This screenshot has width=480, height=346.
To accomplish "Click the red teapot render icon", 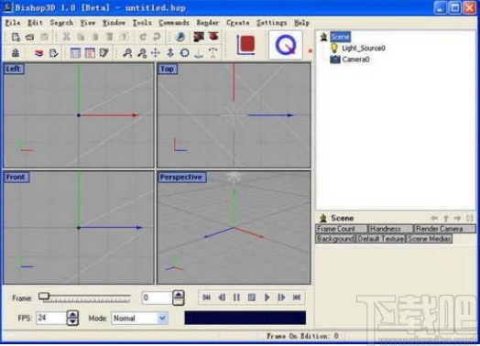I will point(213,37).
